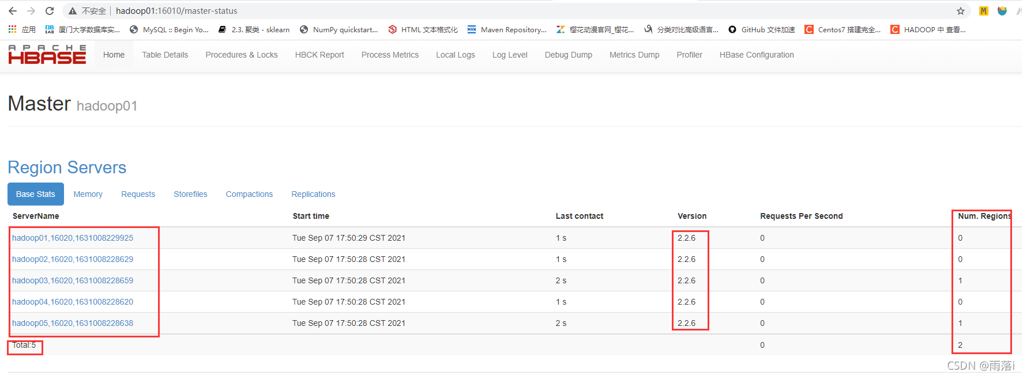Screen dimensions: 1023x376
Task: Open the Metrics Dump page
Action: (x=634, y=55)
